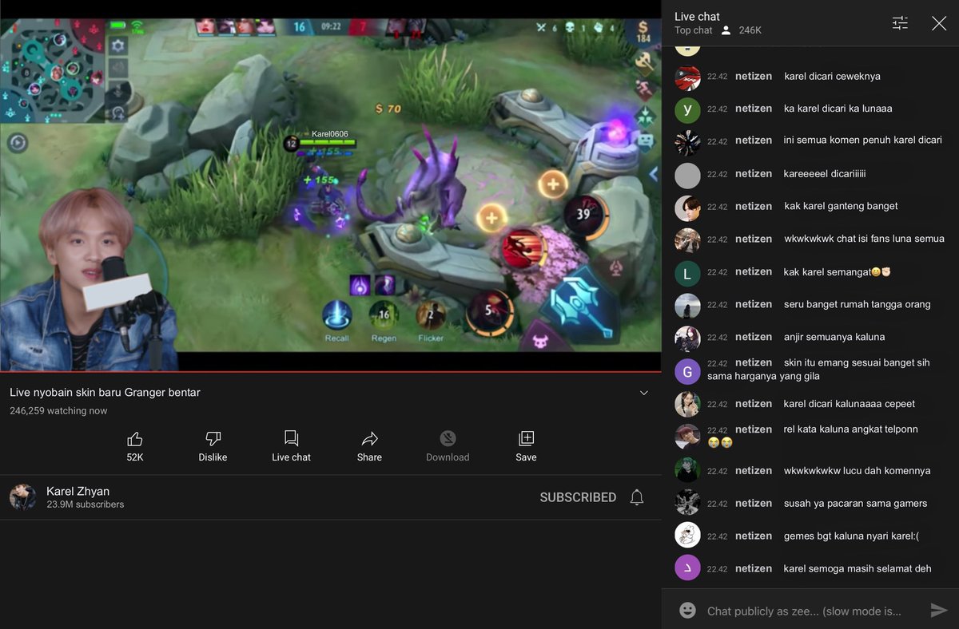Tap the basic attack shield button in game
959x629 pixels.
(x=581, y=305)
